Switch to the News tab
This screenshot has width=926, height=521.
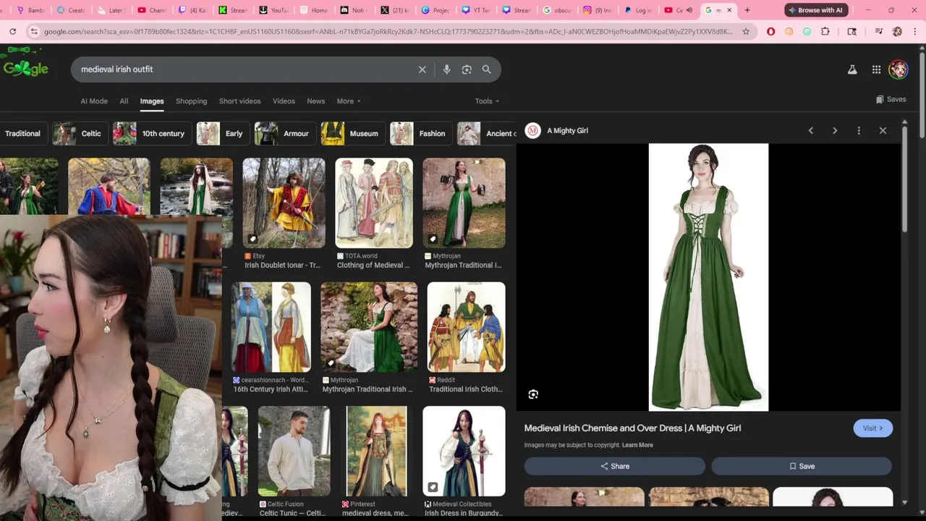click(x=315, y=101)
